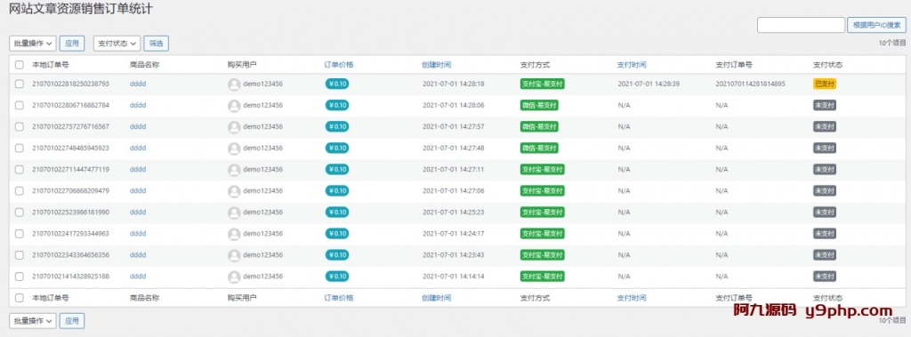Click the ¥0.10 price badge in the 14:24:17 row
Image resolution: width=911 pixels, height=337 pixels.
click(337, 234)
